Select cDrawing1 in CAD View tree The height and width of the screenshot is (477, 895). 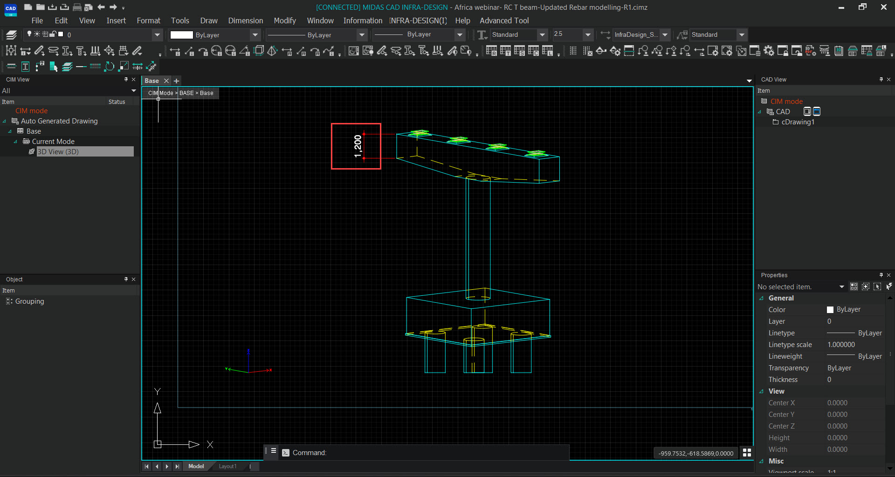tap(798, 122)
